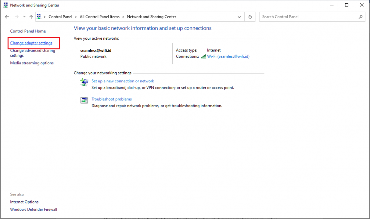Click the Back navigation arrow

7,17
